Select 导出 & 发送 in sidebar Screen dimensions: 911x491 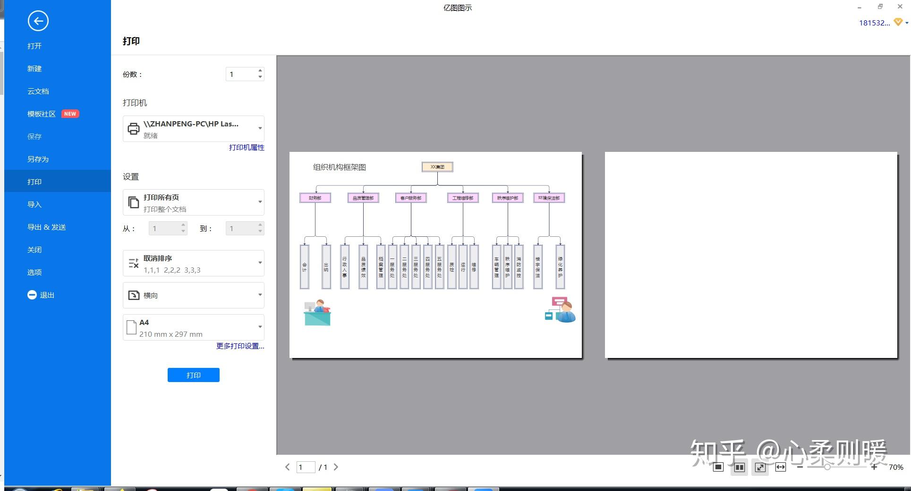[x=46, y=227]
